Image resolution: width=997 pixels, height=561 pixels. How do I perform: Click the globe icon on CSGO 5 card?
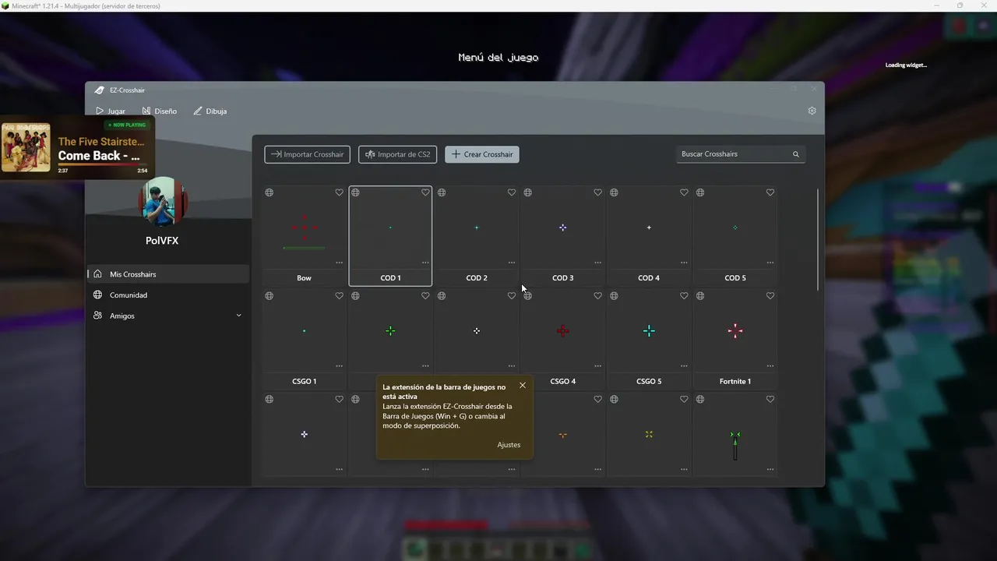614,296
